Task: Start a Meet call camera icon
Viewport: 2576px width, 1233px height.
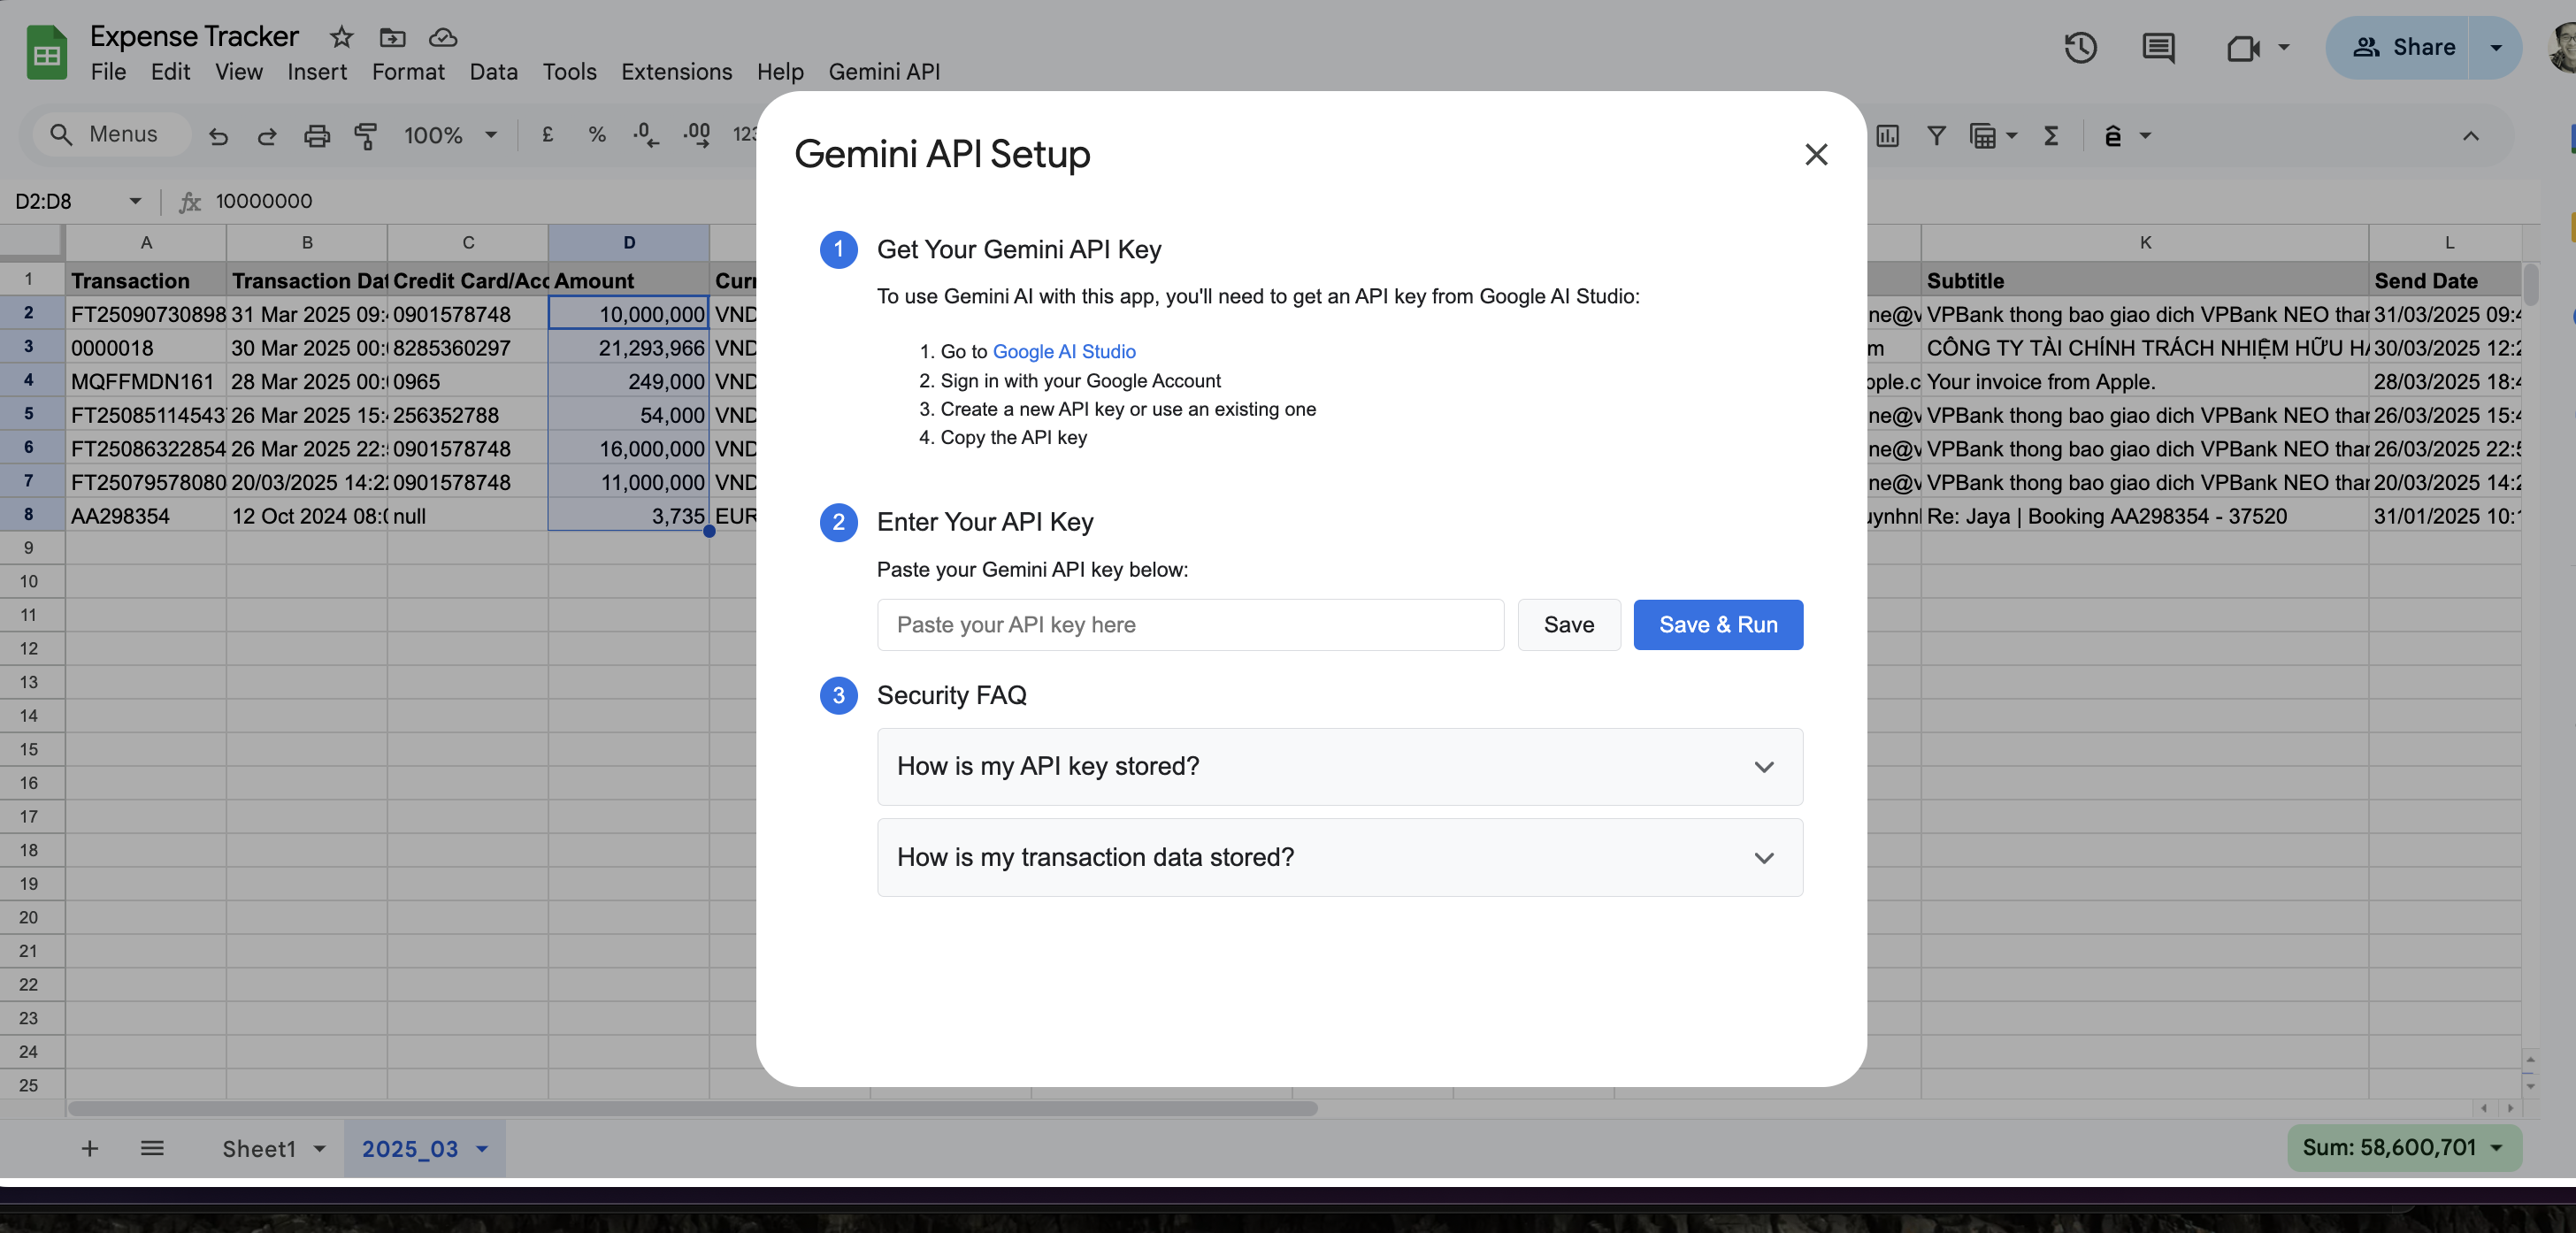Action: coord(2243,47)
